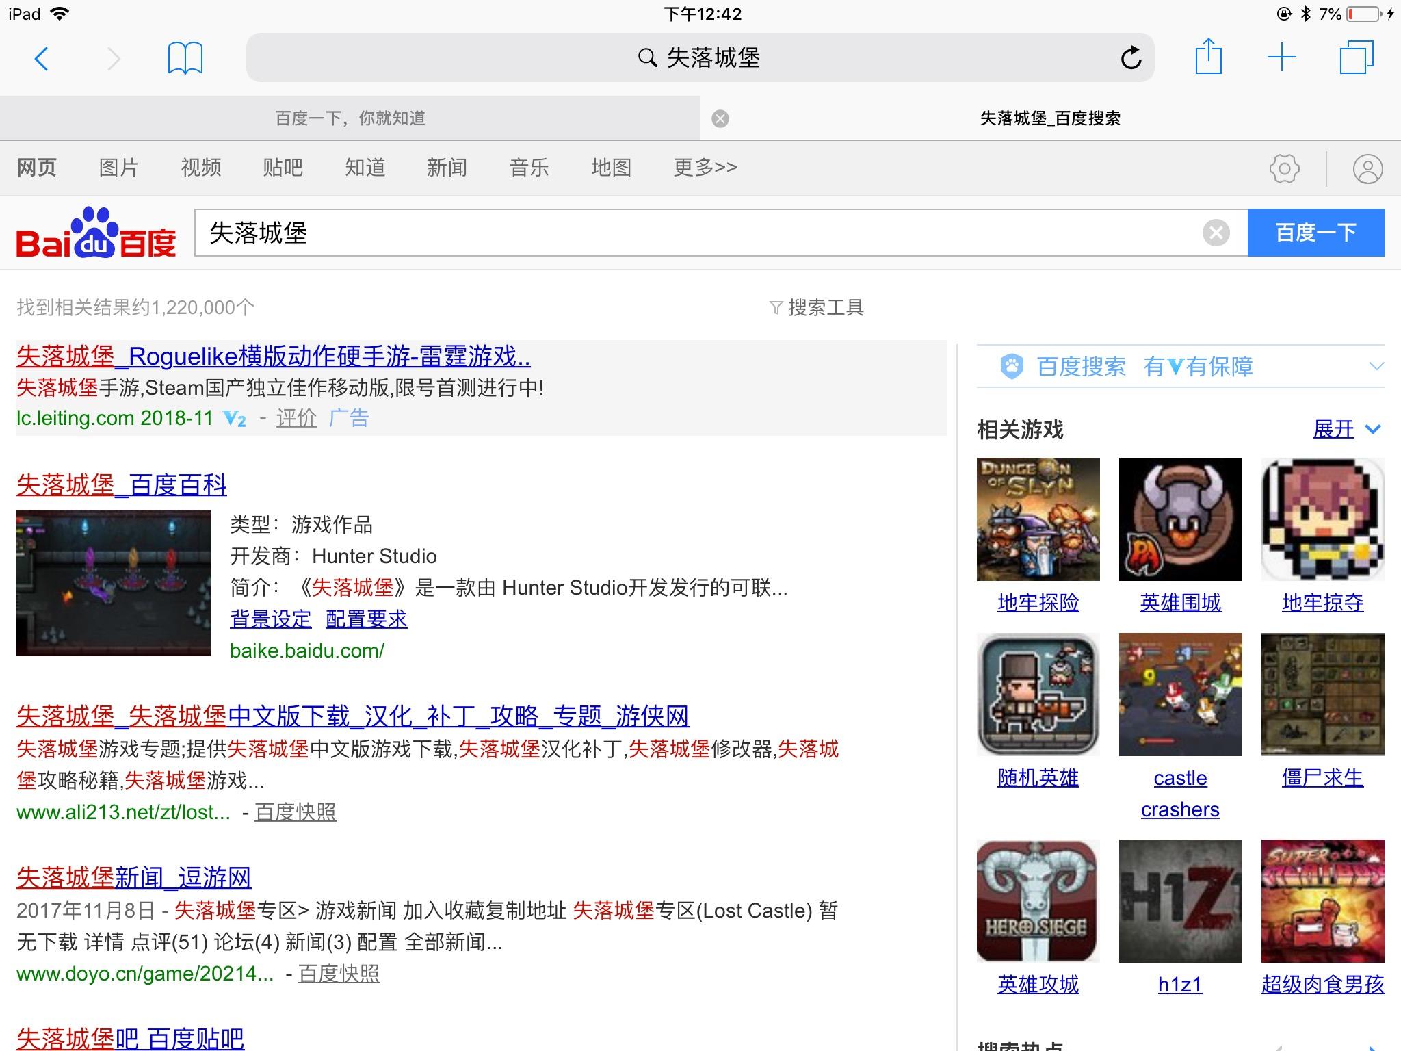
Task: Click the 广告 label on the ad
Action: click(x=349, y=418)
